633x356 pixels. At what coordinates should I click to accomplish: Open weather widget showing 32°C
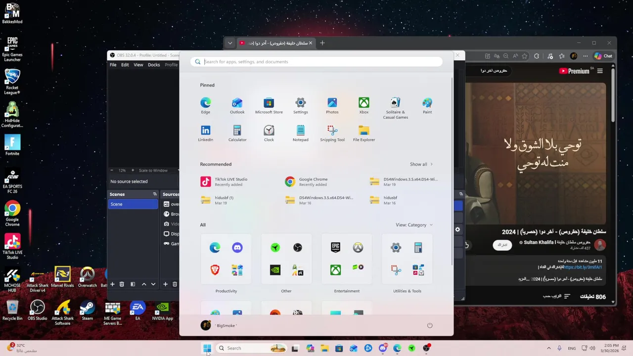point(23,348)
